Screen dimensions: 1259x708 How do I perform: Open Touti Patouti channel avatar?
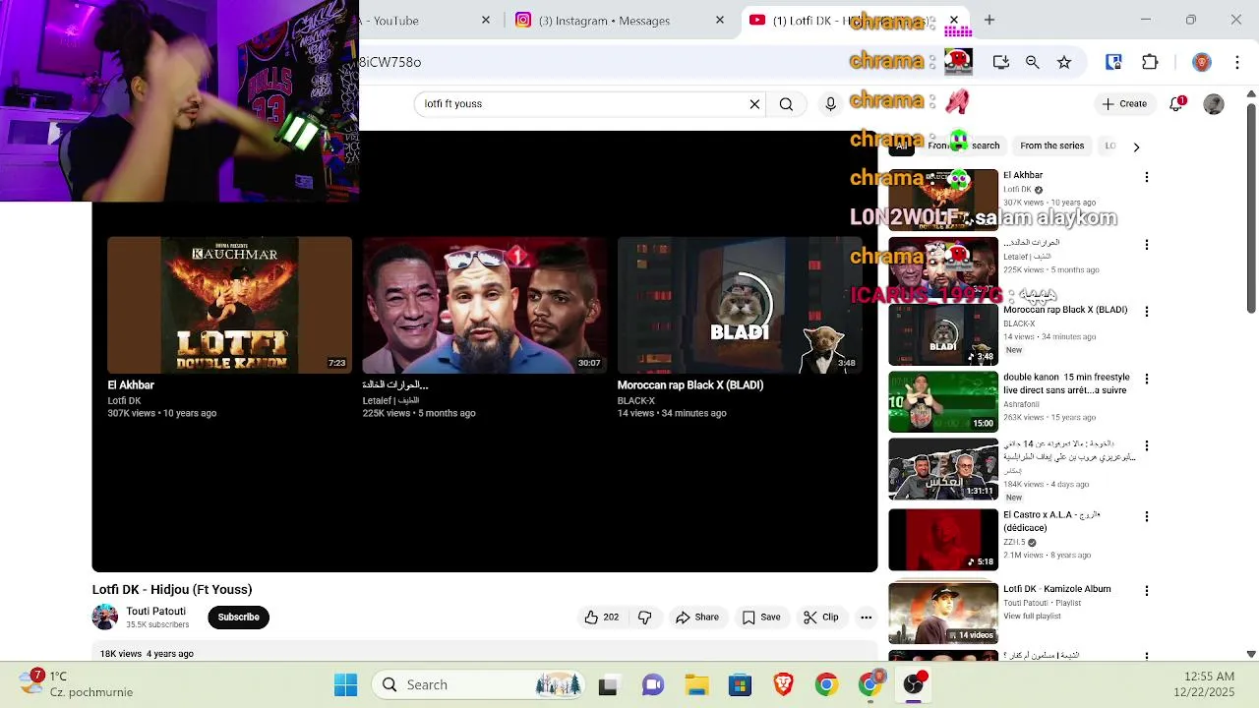pyautogui.click(x=105, y=618)
